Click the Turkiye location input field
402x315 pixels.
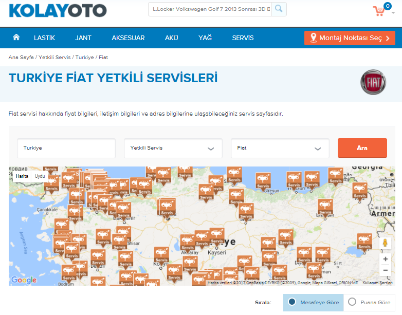click(x=66, y=148)
